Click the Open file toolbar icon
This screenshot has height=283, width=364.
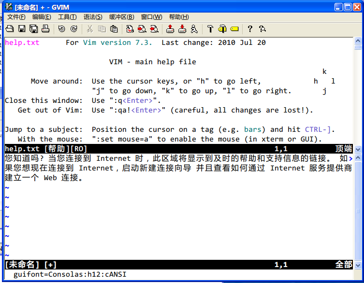point(10,29)
